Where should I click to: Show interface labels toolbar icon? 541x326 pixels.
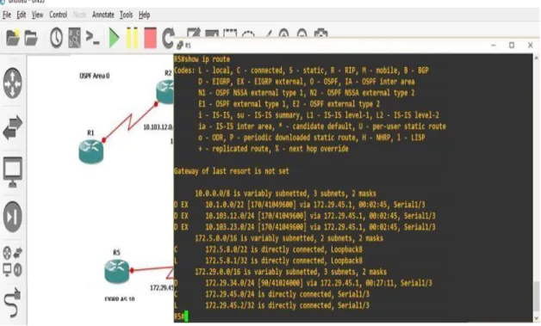pos(75,38)
